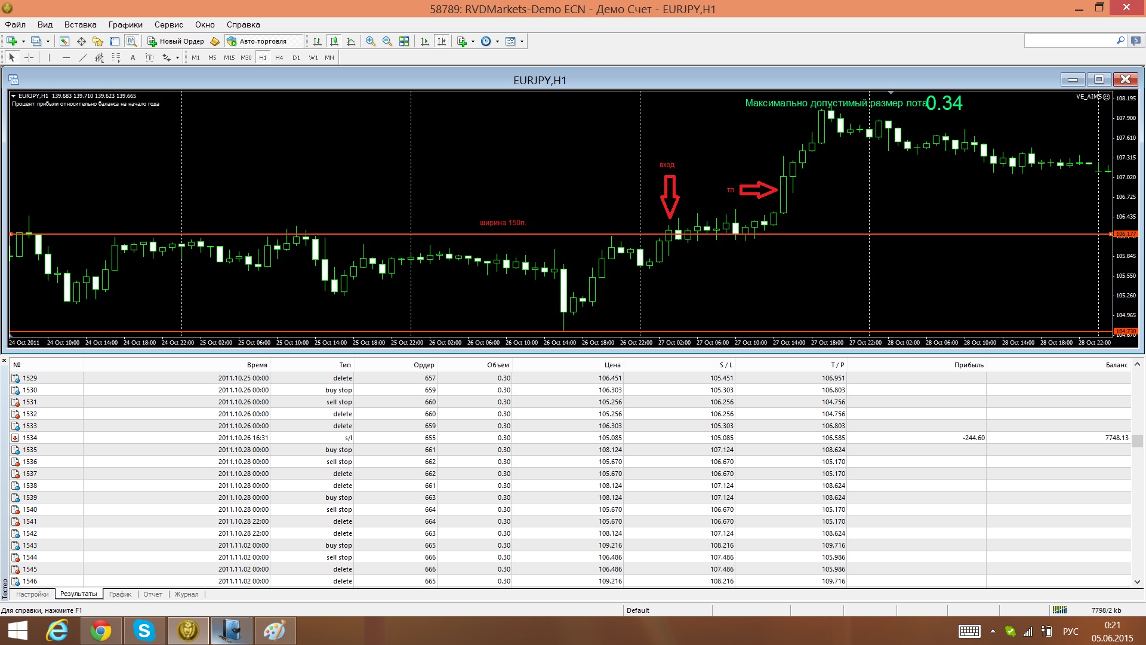Show the Market Watch panel
Viewport: 1146px width, 645px height.
pyautogui.click(x=64, y=41)
